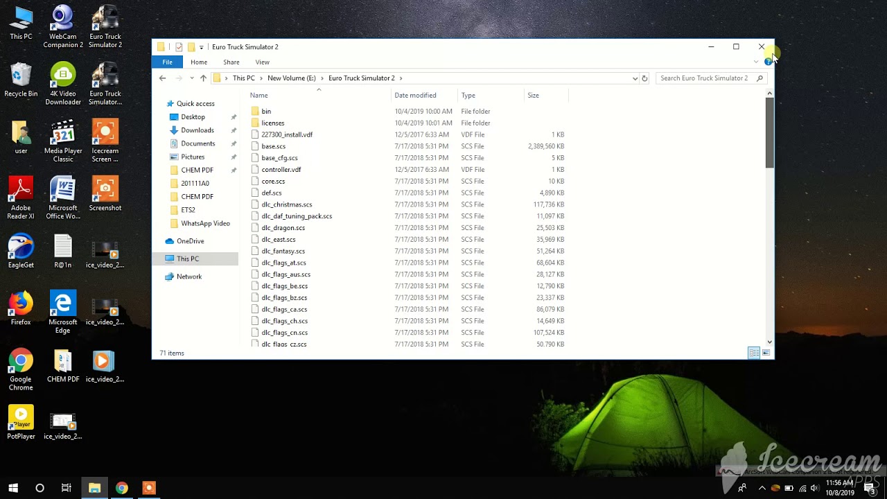Switch to details view layout icon

pyautogui.click(x=754, y=353)
